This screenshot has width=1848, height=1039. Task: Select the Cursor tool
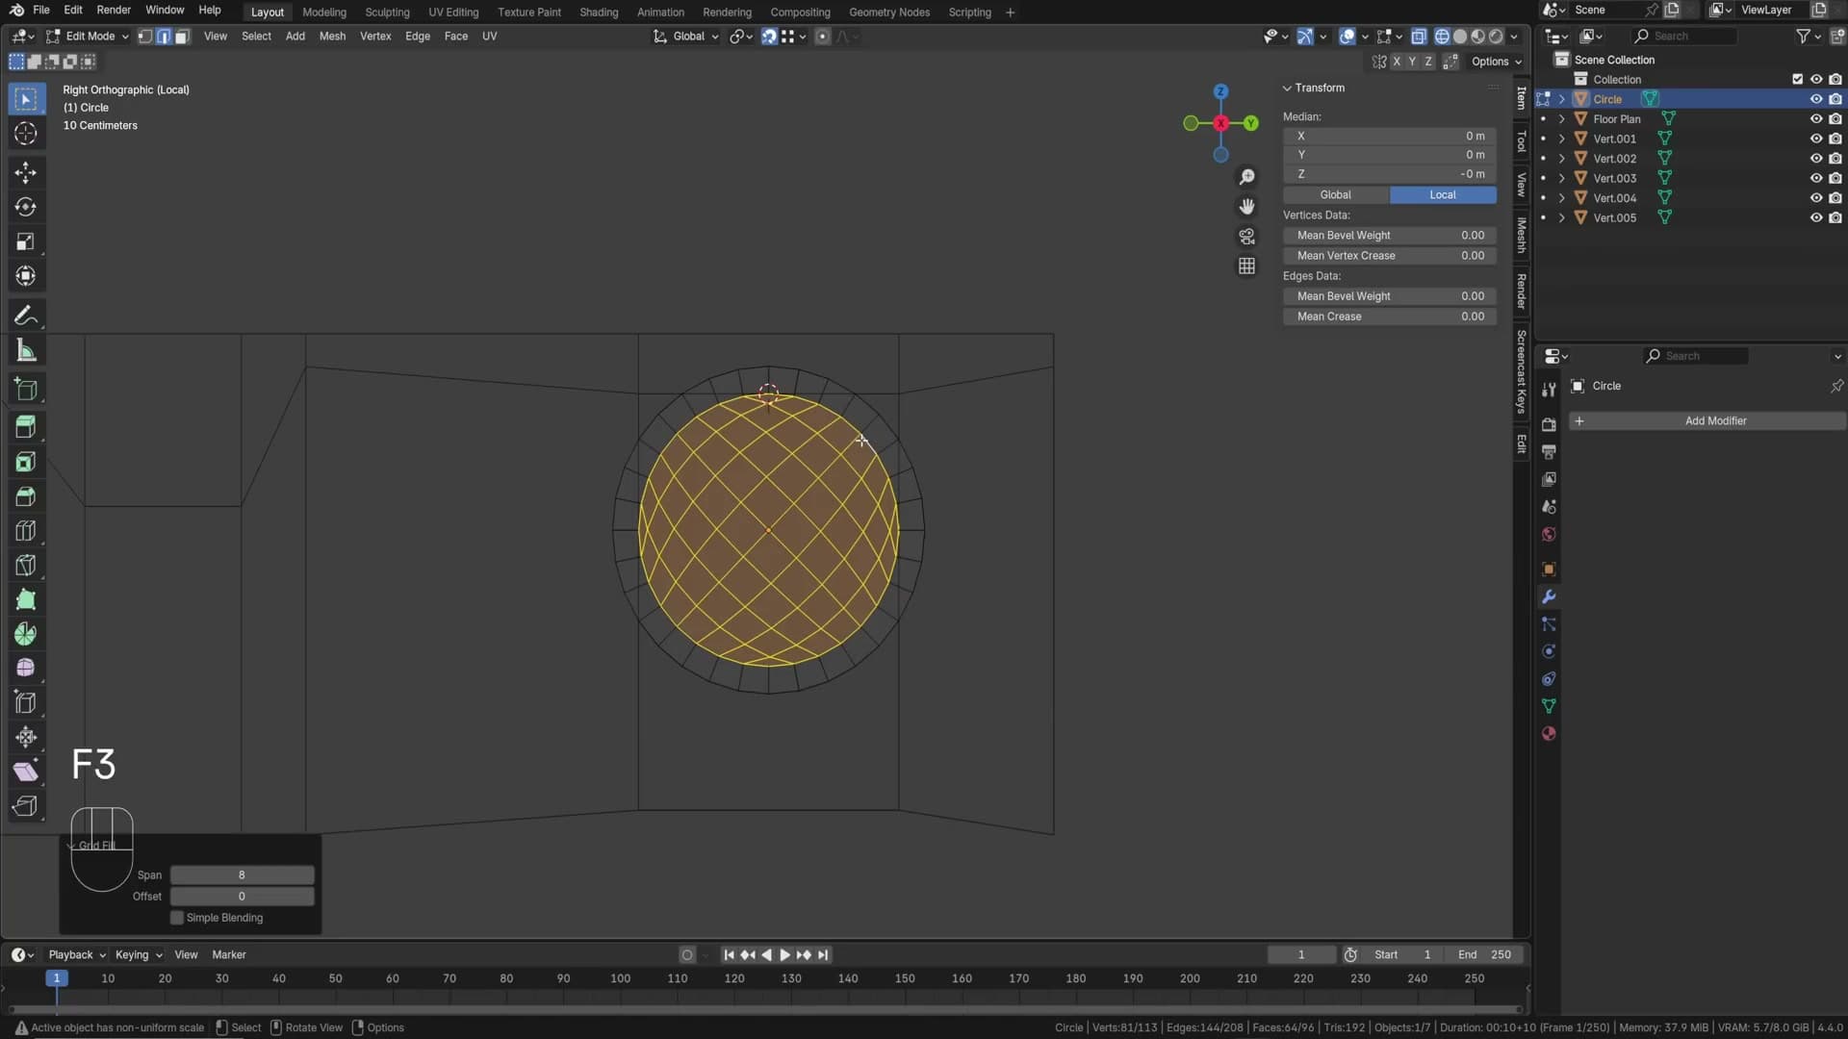(x=26, y=134)
